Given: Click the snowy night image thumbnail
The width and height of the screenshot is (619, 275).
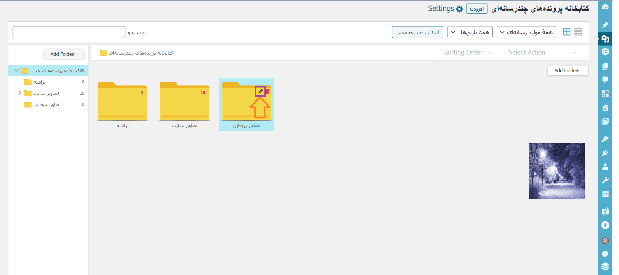Looking at the screenshot, I should point(556,171).
